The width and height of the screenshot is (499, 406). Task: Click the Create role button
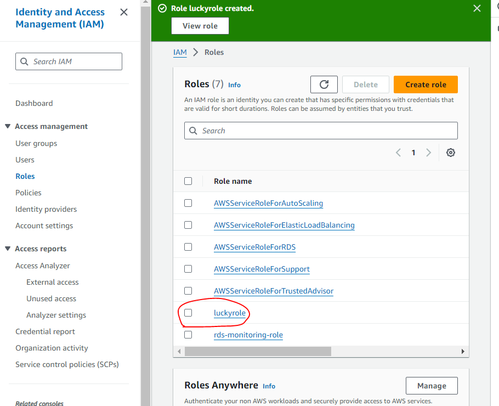[426, 84]
